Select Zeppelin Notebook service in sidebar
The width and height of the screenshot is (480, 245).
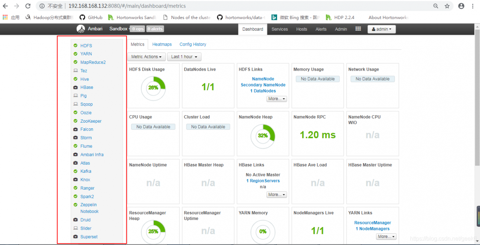[x=89, y=208]
